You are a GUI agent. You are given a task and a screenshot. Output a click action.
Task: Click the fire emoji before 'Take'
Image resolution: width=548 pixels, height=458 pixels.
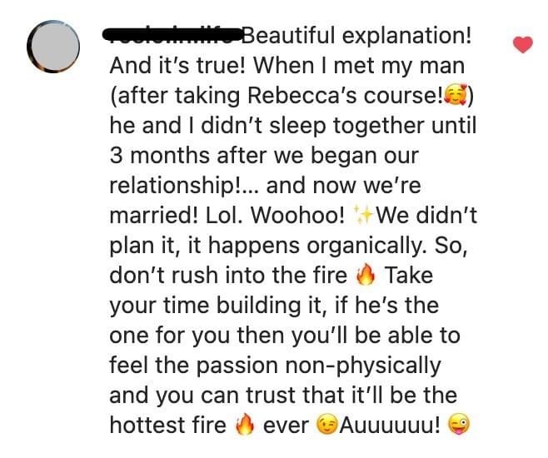[x=366, y=275]
